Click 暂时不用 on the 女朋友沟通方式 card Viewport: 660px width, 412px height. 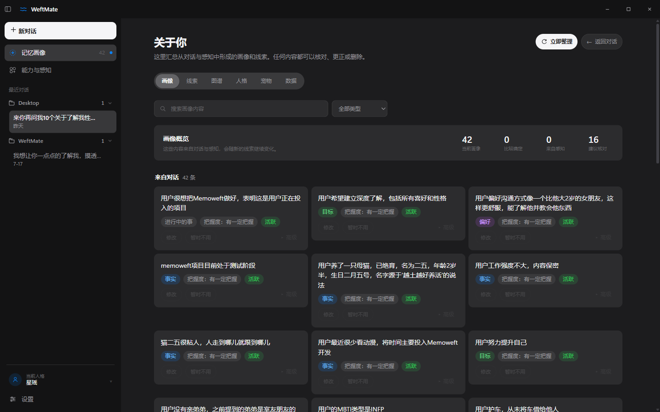pyautogui.click(x=515, y=238)
